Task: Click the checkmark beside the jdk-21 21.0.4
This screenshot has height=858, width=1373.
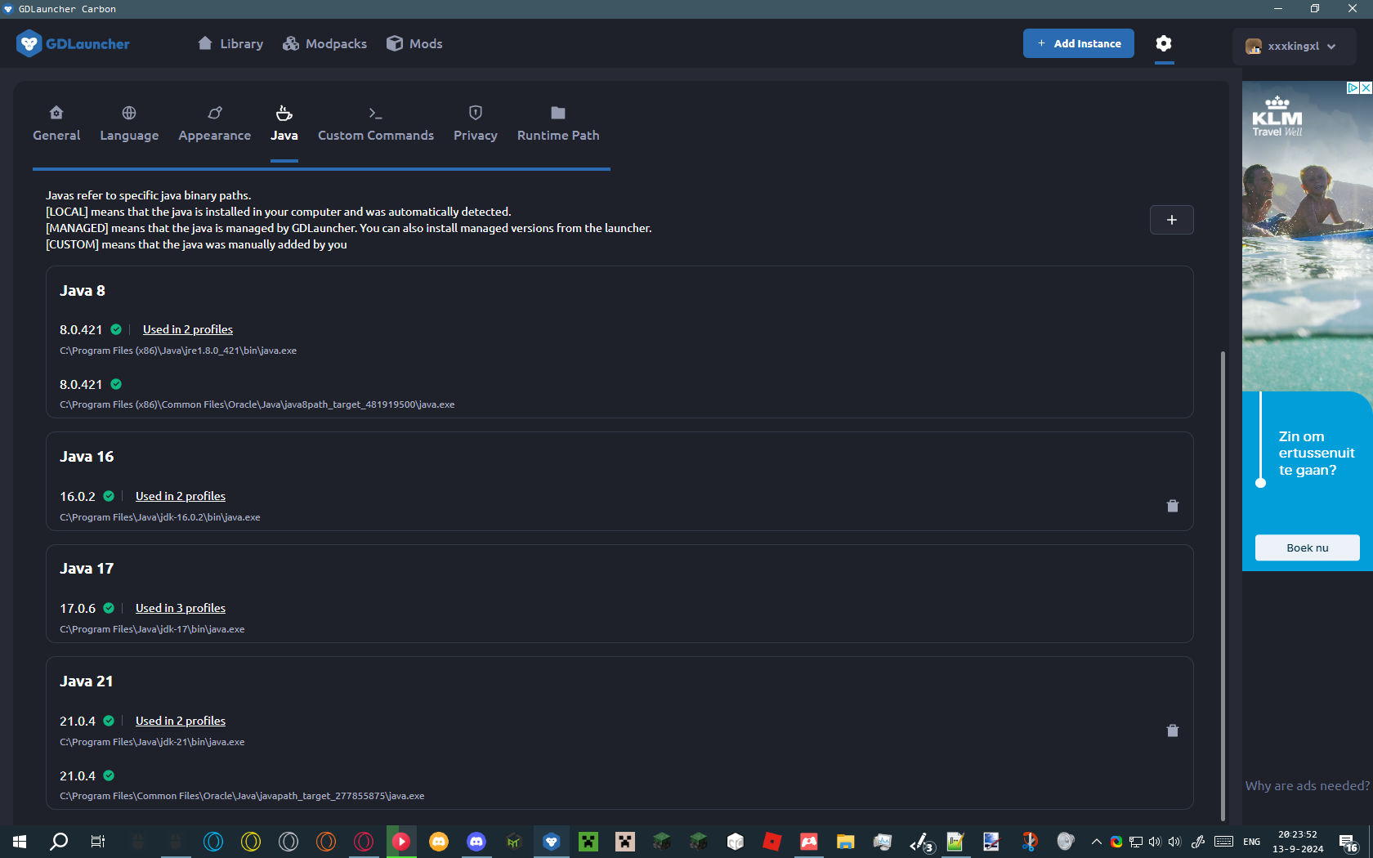Action: [109, 721]
